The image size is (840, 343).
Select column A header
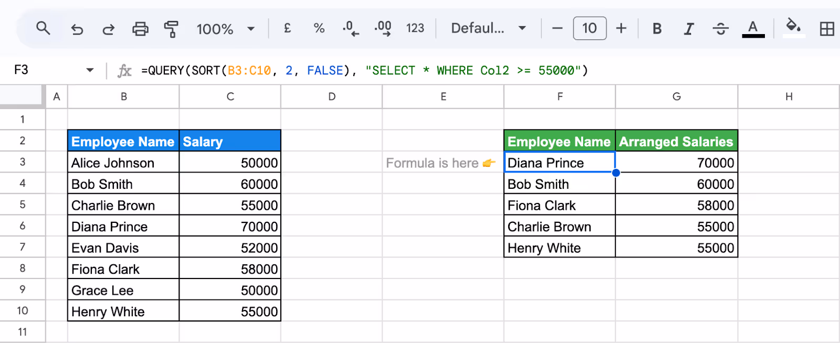pyautogui.click(x=57, y=97)
